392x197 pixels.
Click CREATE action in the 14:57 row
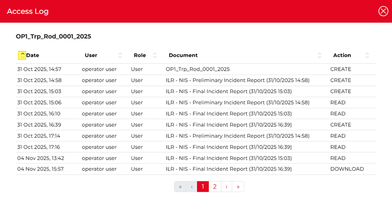coord(341,69)
